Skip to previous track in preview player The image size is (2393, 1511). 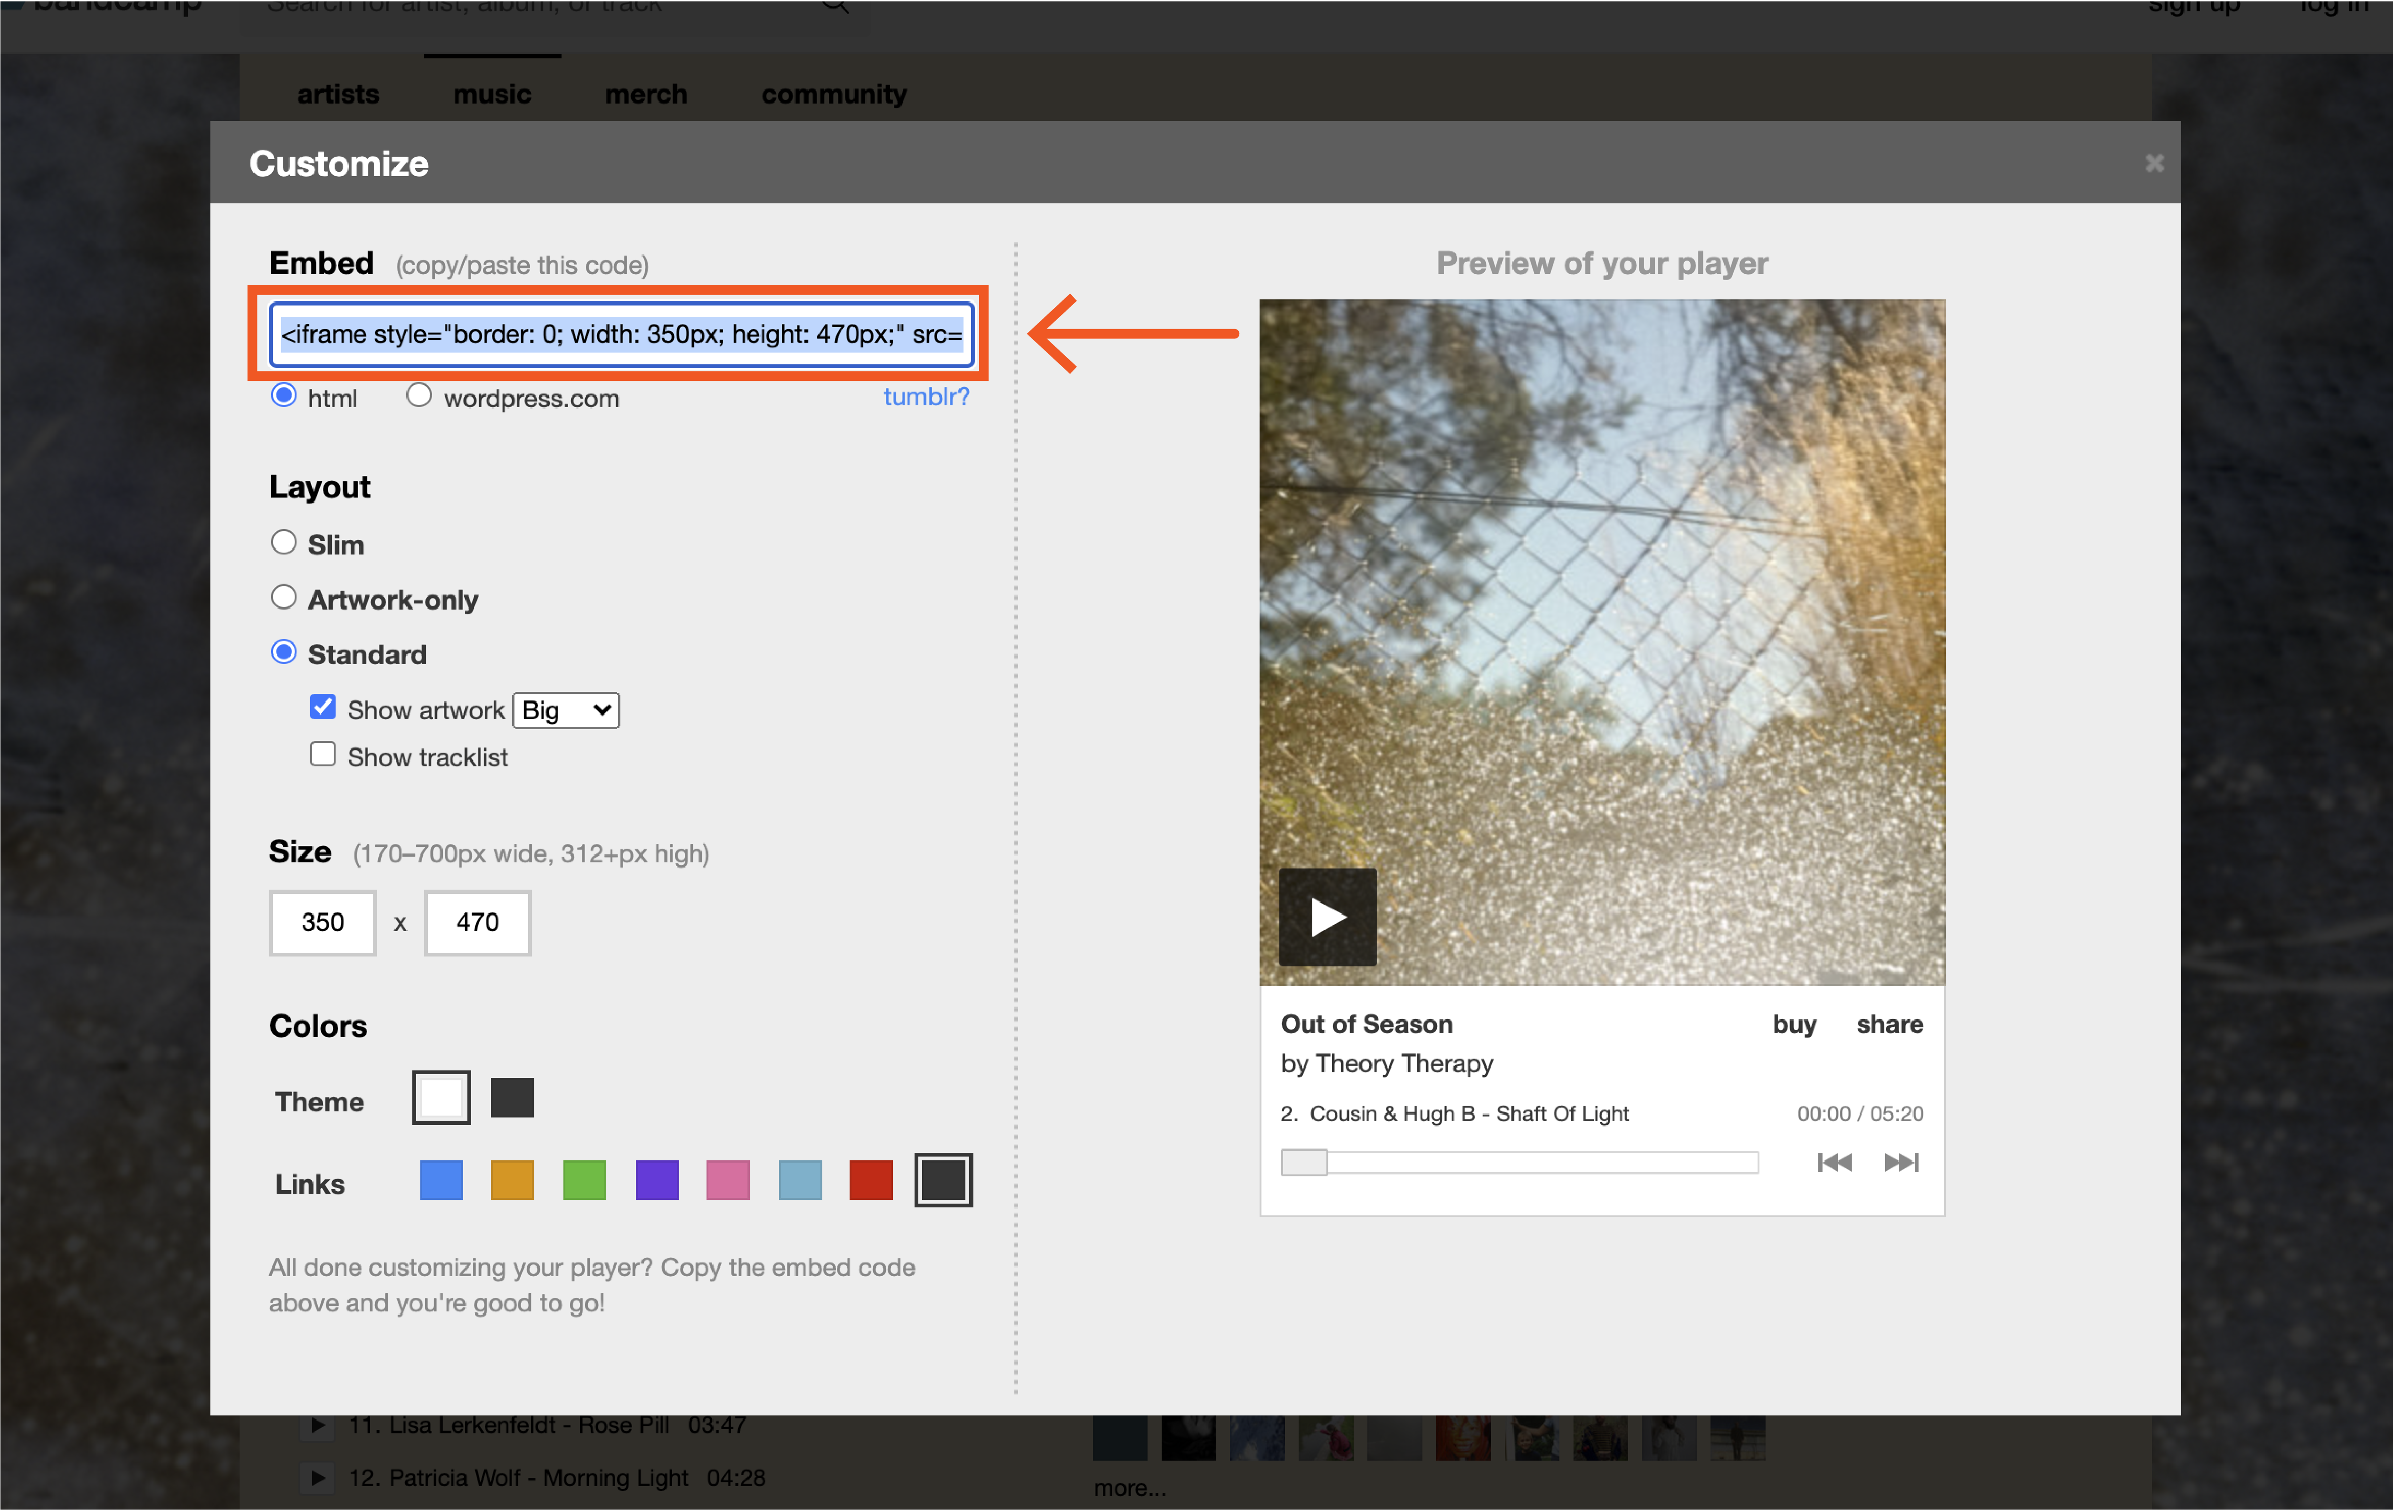(x=1833, y=1162)
